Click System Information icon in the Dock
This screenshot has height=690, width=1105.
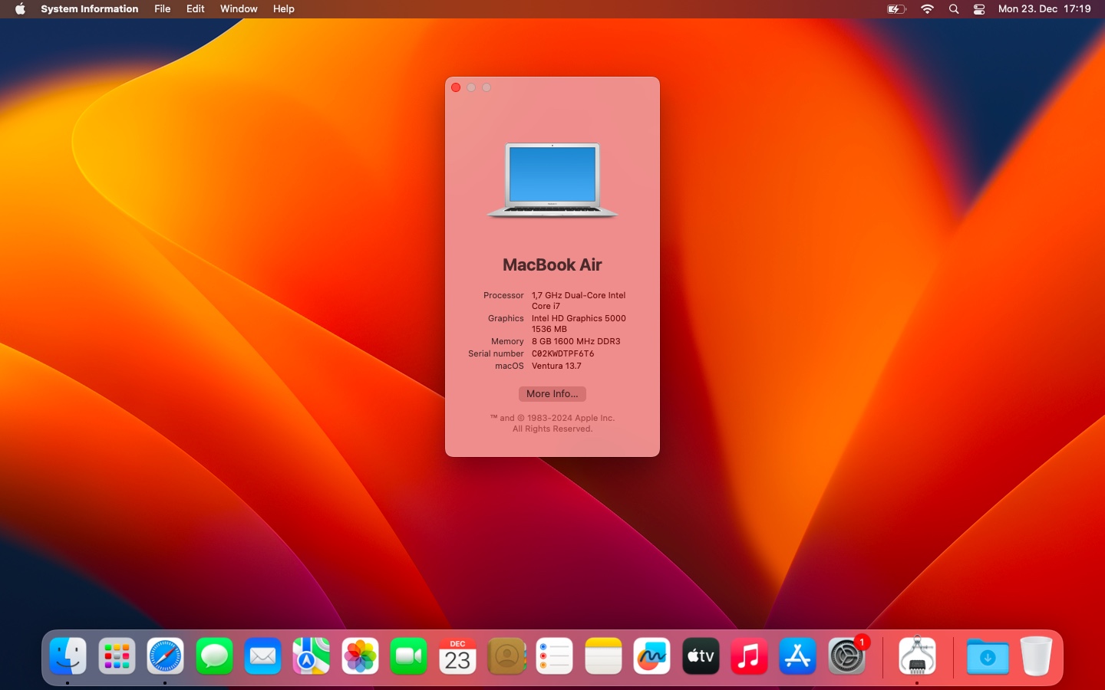(x=917, y=656)
